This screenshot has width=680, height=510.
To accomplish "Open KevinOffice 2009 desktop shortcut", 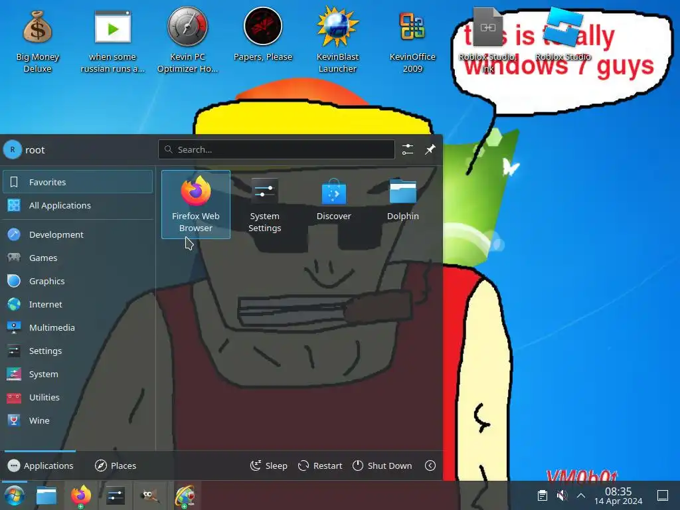I will [x=412, y=41].
